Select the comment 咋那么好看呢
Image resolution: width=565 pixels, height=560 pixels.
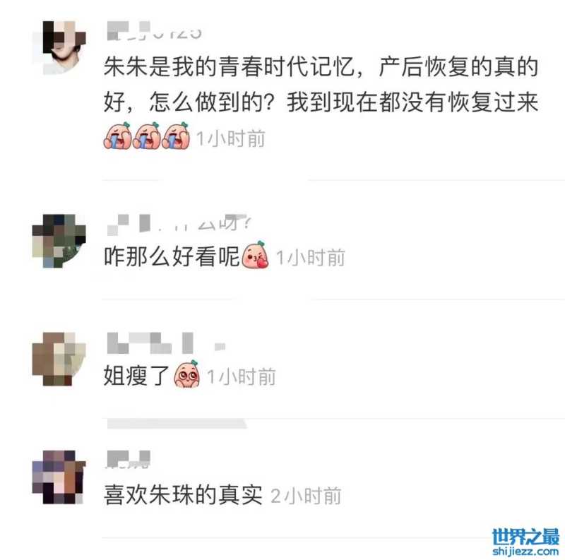pyautogui.click(x=172, y=256)
